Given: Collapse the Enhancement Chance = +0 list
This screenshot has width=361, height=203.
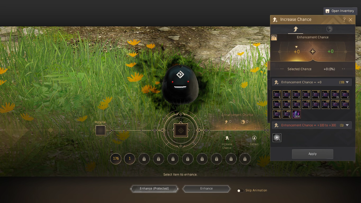Looking at the screenshot, I should [347, 82].
